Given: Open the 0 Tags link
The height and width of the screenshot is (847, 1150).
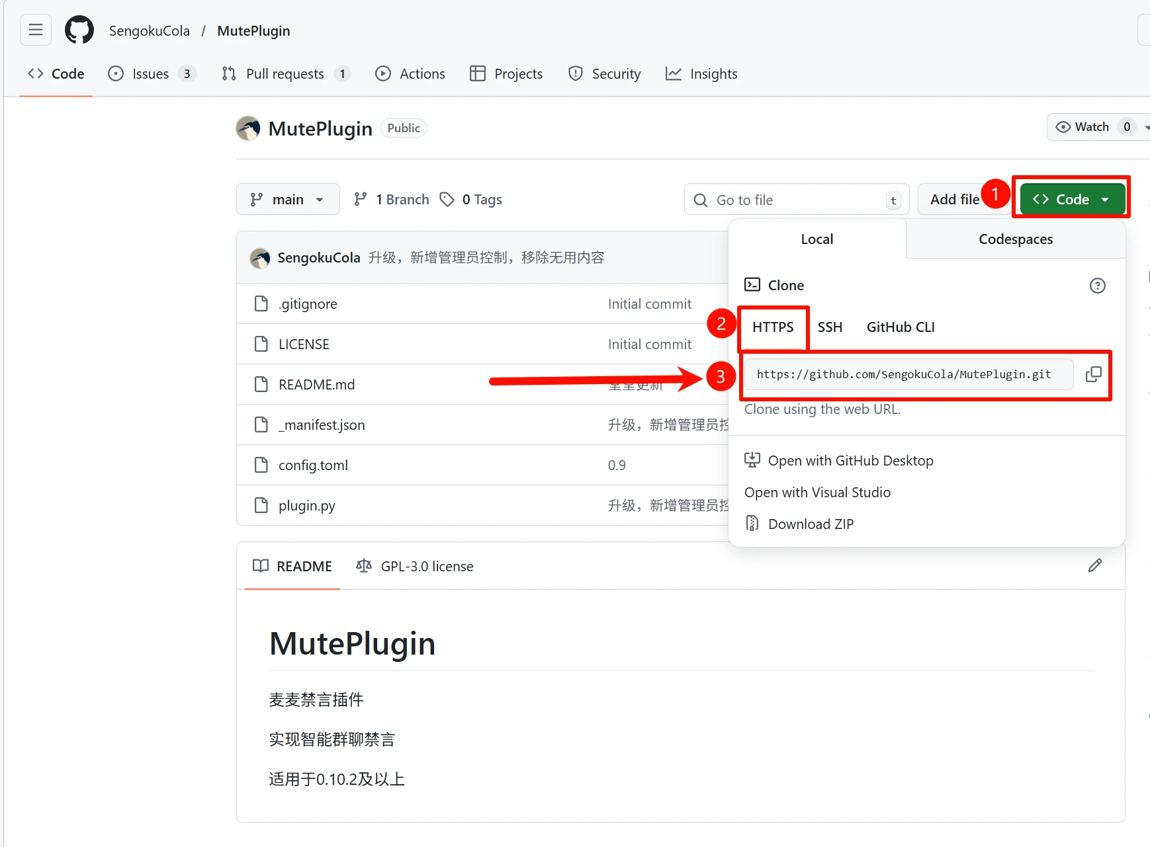Looking at the screenshot, I should coord(471,200).
